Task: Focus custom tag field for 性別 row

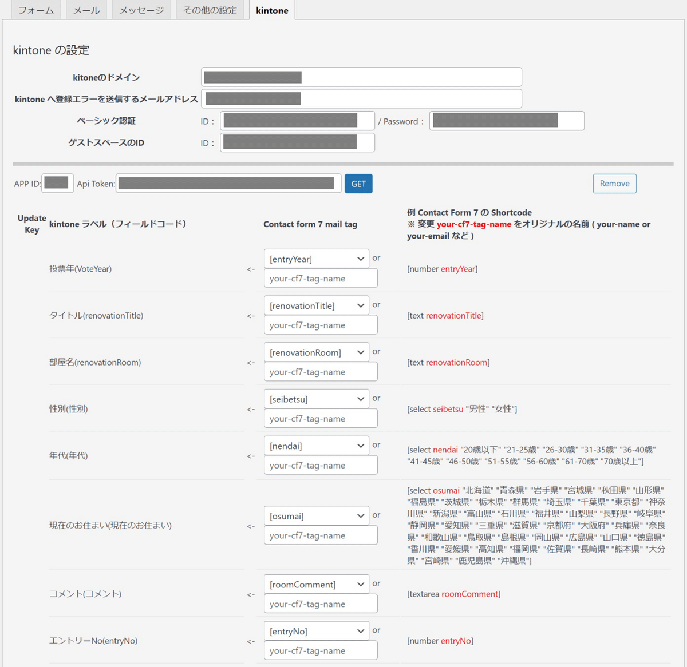Action: (321, 418)
